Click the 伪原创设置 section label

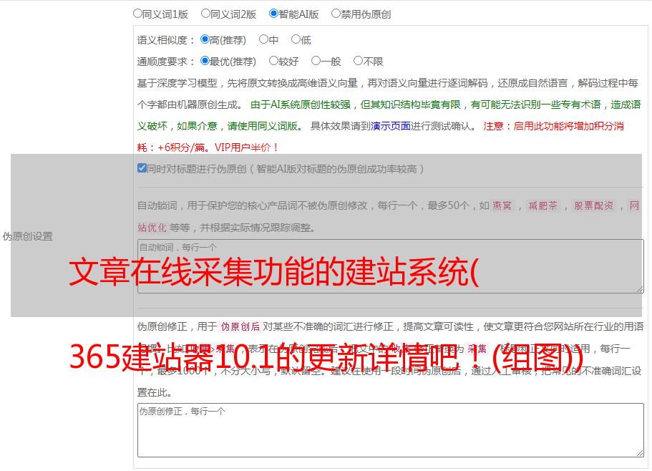28,236
